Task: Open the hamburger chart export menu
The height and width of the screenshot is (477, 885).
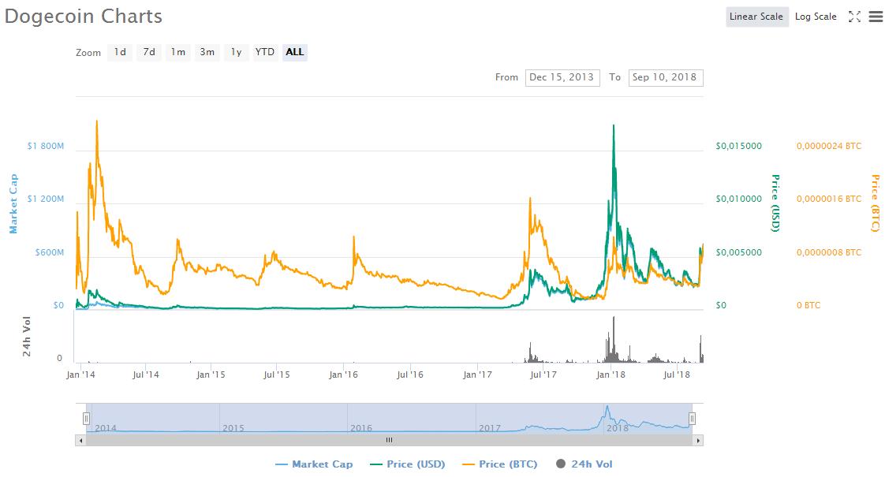Action: 875,17
